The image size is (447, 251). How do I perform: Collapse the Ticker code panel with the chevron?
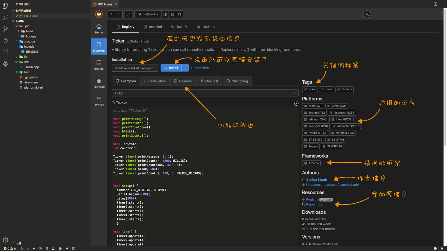[x=296, y=103]
